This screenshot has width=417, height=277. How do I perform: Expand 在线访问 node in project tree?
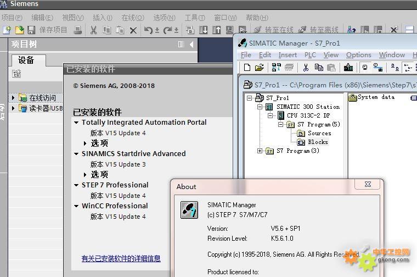point(13,98)
